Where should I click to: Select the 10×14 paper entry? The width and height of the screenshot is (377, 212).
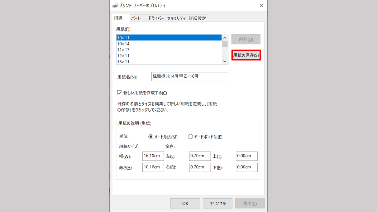(169, 44)
